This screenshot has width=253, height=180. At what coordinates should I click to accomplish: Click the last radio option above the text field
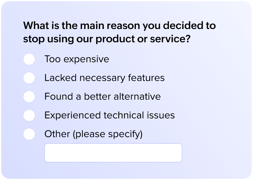(x=29, y=134)
